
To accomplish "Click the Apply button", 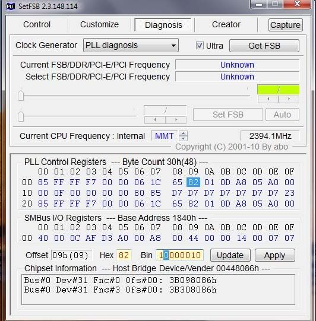I will 275,255.
